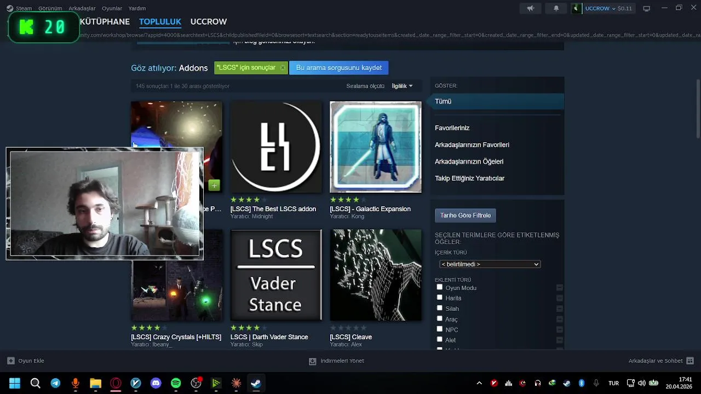701x394 pixels.
Task: Open Big Picture mode monitor icon
Action: tap(646, 8)
